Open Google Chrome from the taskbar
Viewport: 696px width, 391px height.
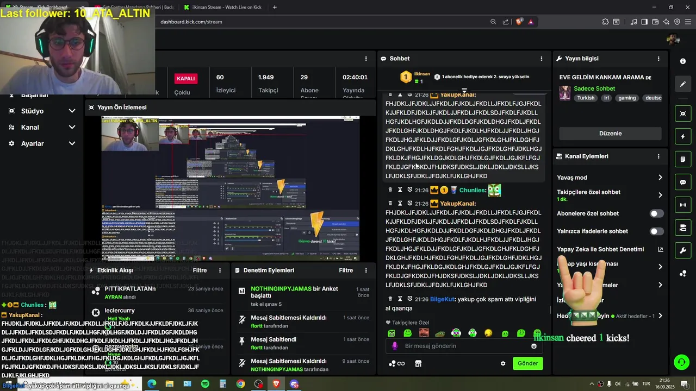(240, 384)
